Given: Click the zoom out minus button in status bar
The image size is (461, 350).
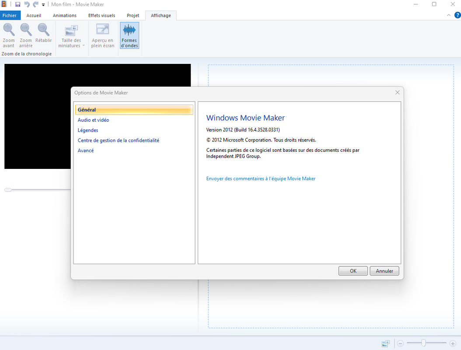Looking at the screenshot, I should pos(400,343).
